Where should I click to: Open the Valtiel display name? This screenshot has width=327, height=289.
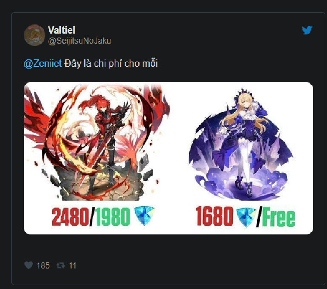click(62, 30)
